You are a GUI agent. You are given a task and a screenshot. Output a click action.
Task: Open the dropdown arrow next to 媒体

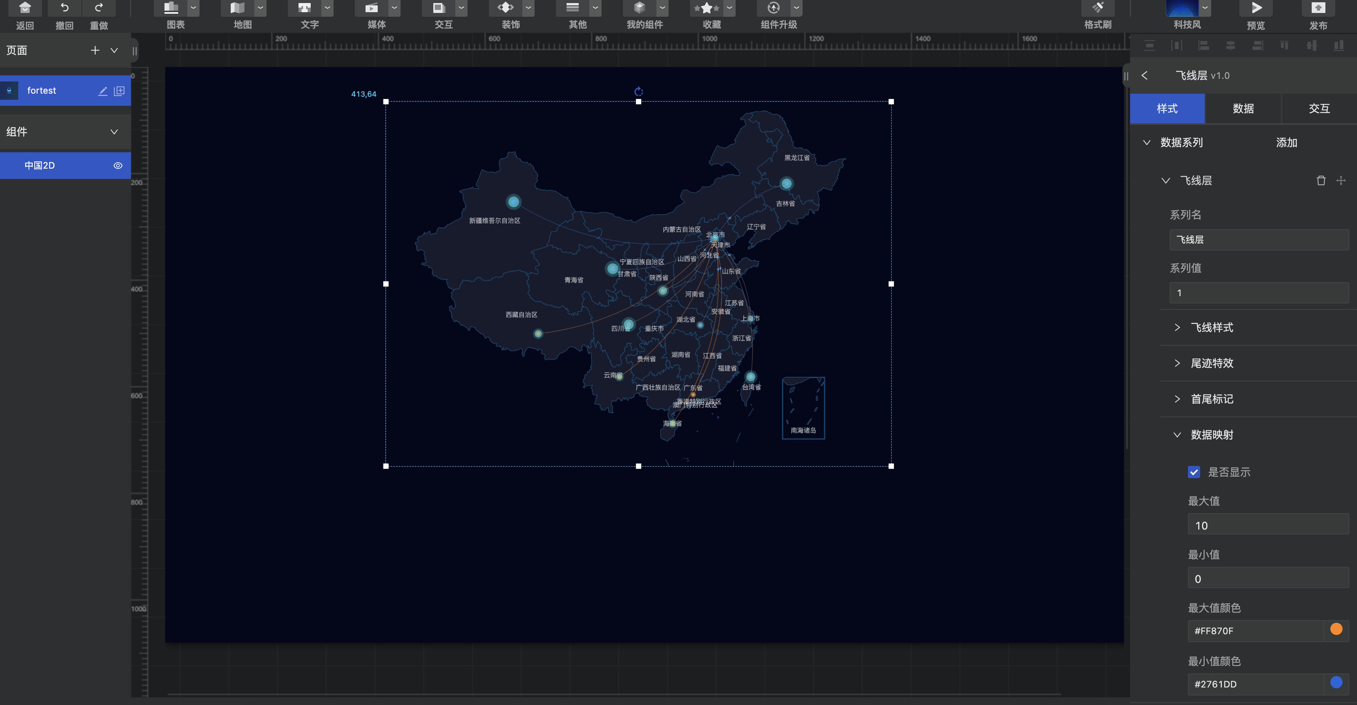click(x=394, y=8)
